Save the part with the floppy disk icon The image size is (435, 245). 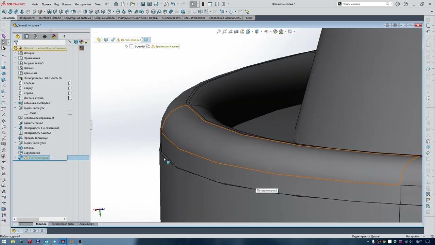point(143,4)
